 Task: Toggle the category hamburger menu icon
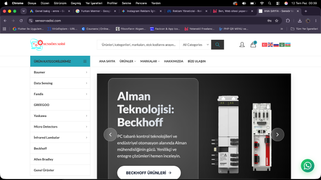point(85,61)
